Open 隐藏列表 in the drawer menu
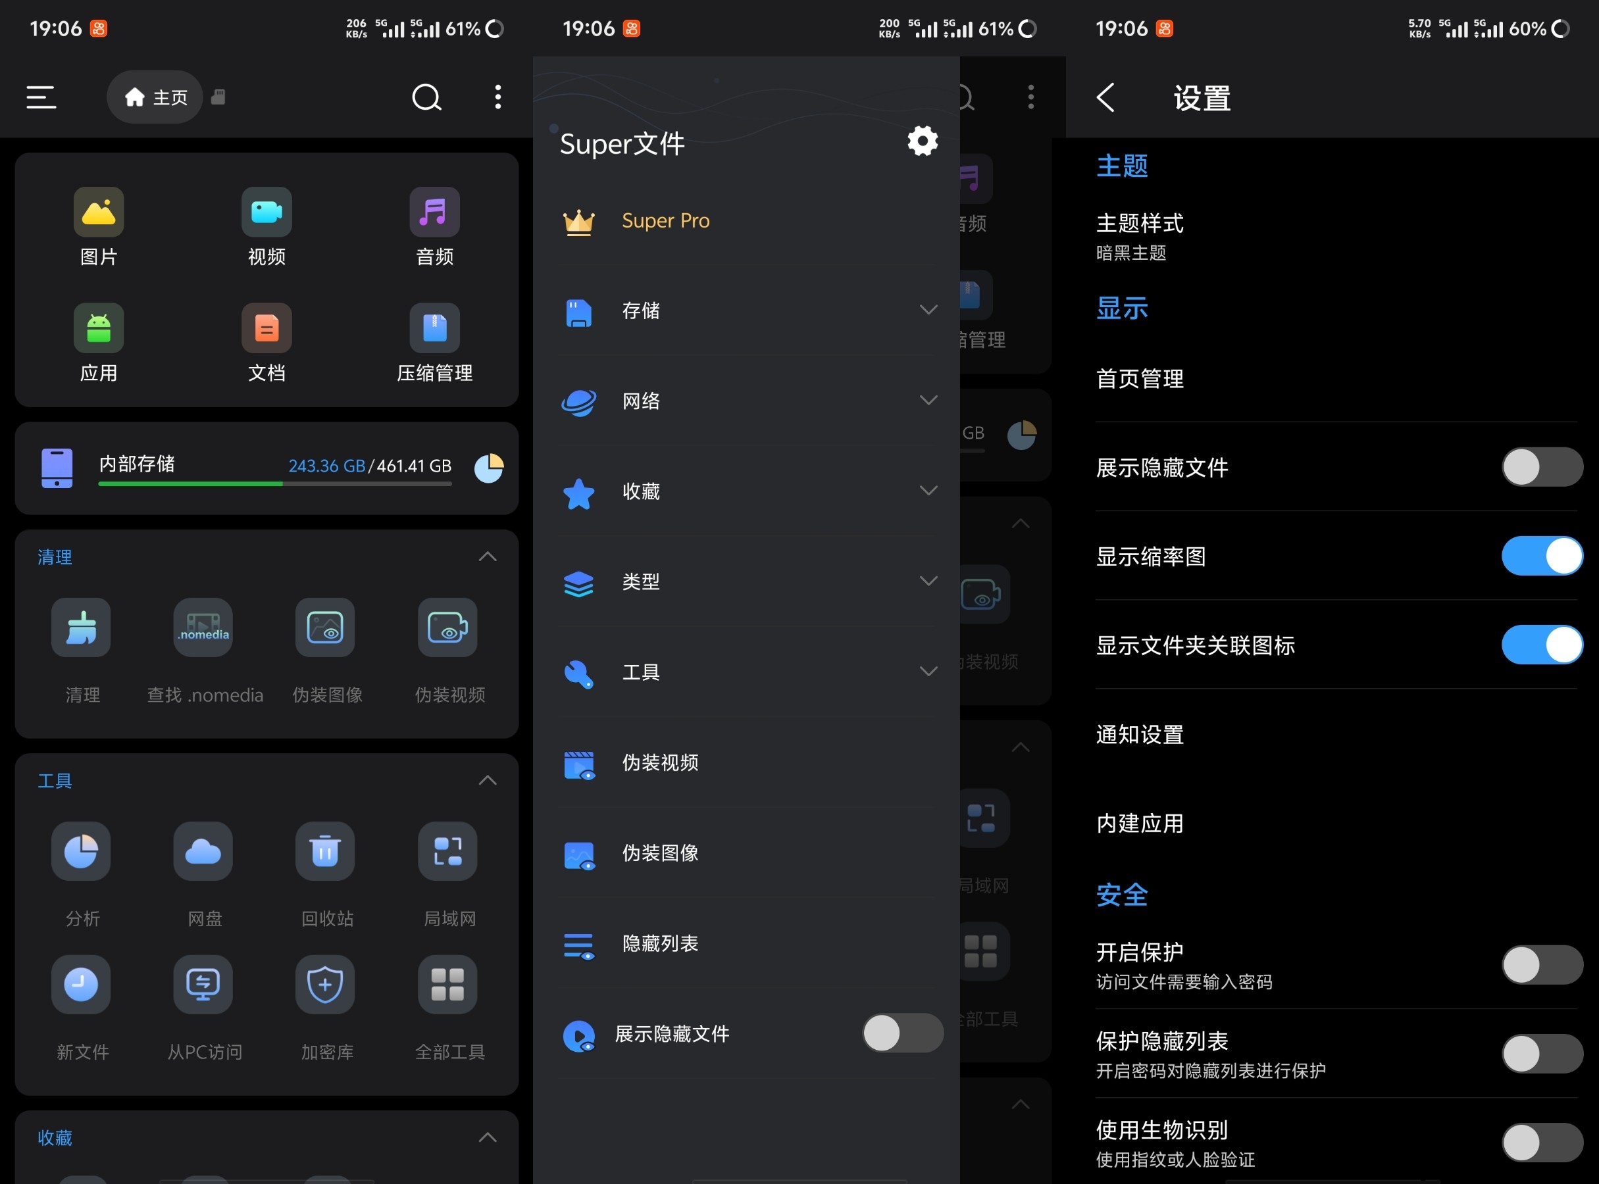This screenshot has height=1184, width=1599. (660, 943)
